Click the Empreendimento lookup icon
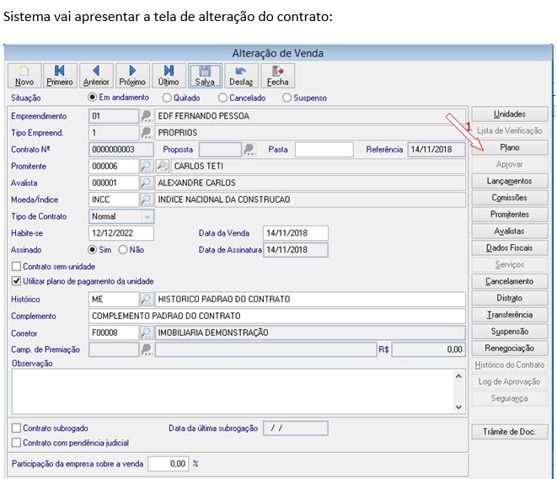The width and height of the screenshot is (557, 479). tap(147, 116)
